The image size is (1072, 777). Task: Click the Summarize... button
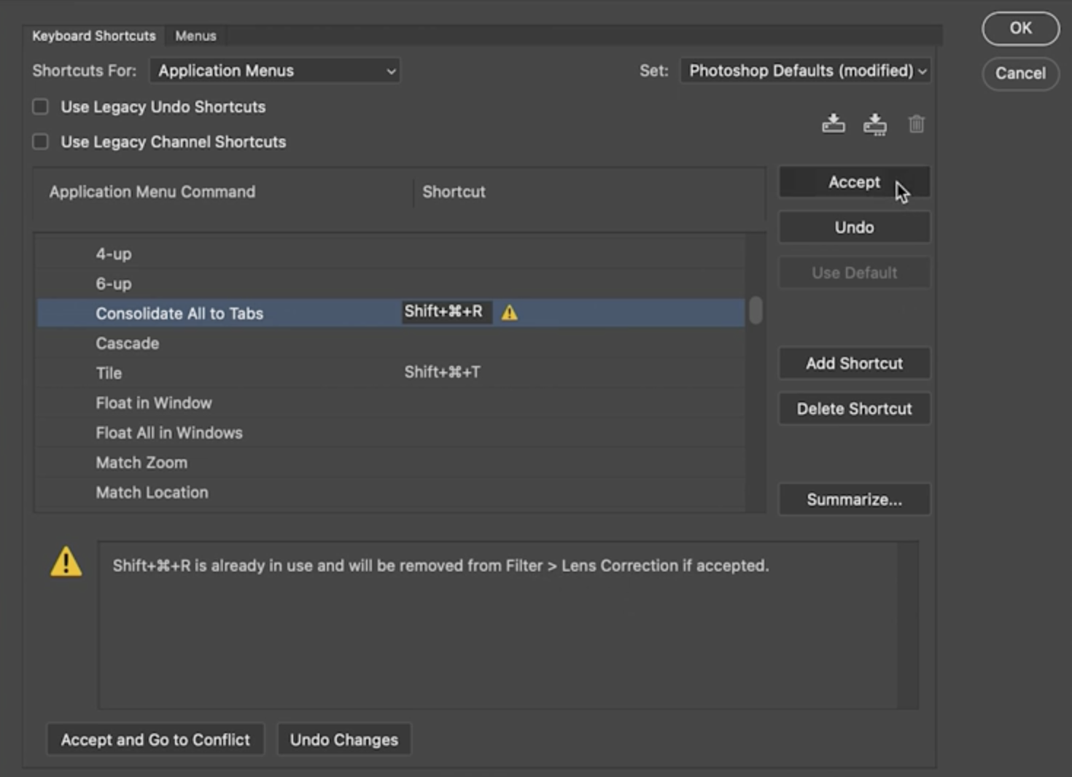pos(854,500)
